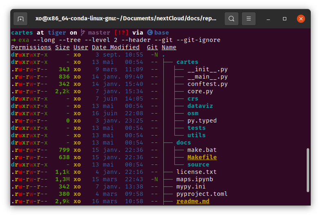Click the git branch icon before master
The width and height of the screenshot is (321, 217).
coord(83,33)
